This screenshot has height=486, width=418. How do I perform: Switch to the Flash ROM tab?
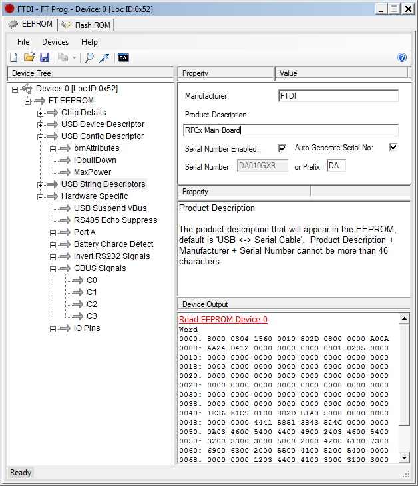click(86, 25)
